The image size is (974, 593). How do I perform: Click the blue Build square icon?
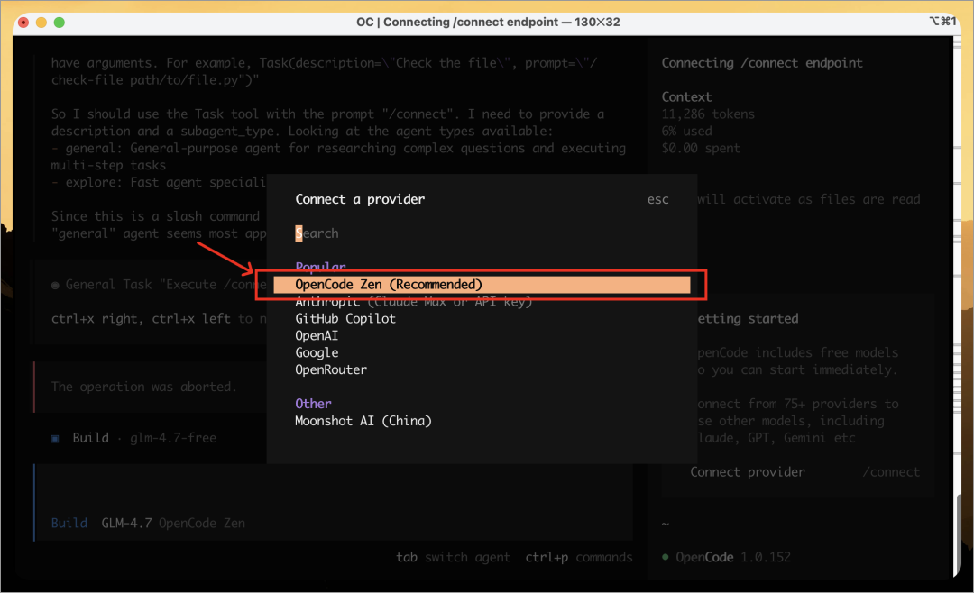[55, 438]
